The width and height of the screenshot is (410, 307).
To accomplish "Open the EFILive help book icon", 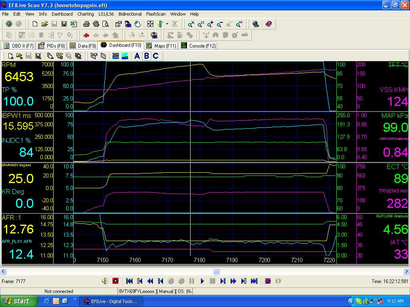I will tap(269, 24).
